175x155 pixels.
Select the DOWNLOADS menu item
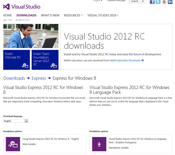coord(27,15)
